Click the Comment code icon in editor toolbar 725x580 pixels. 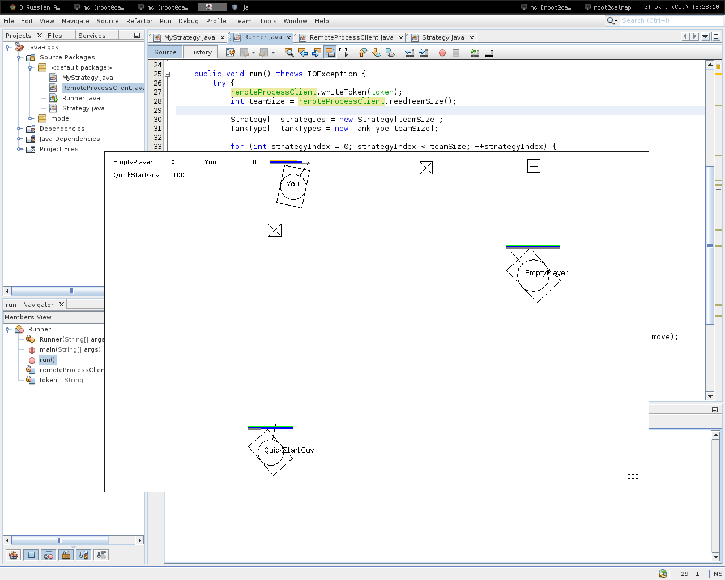(475, 53)
